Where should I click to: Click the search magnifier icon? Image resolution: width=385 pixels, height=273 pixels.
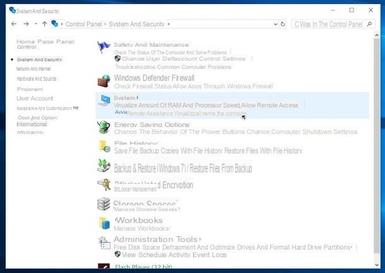point(369,24)
